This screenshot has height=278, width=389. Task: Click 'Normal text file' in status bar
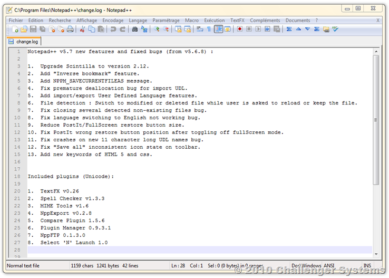click(x=23, y=265)
